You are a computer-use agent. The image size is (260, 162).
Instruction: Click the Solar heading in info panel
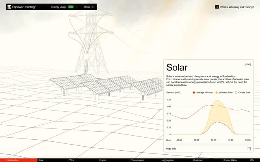177,67
